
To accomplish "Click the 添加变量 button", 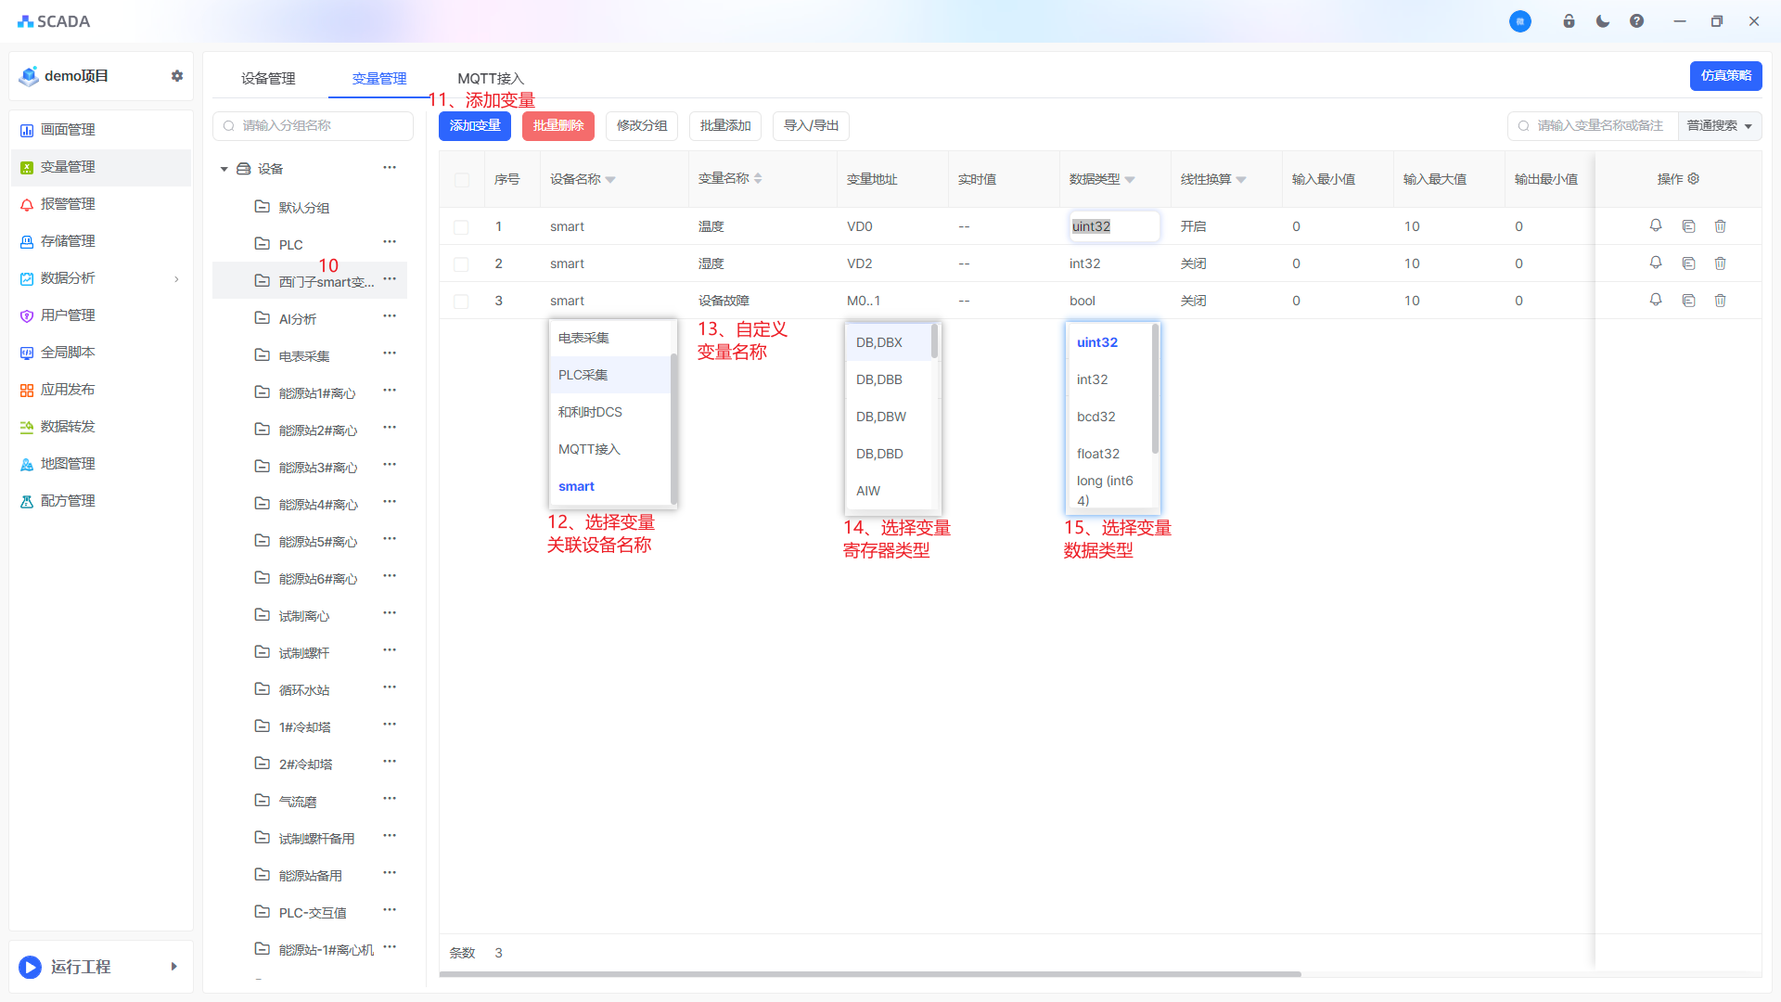I will (x=475, y=126).
